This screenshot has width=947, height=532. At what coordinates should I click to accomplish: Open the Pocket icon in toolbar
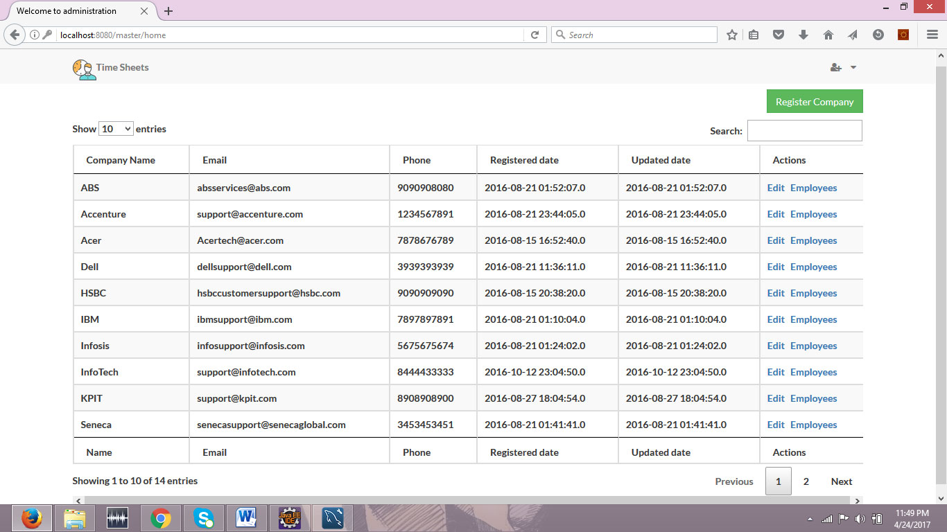pos(779,35)
